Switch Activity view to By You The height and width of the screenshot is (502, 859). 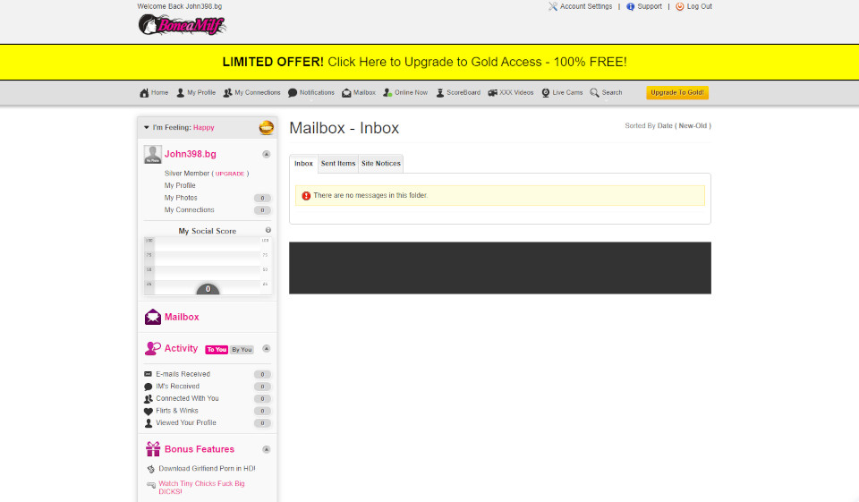(x=242, y=350)
